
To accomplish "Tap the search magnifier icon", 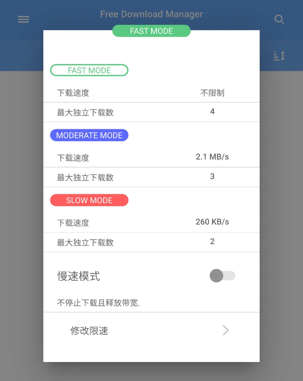I will (x=279, y=19).
